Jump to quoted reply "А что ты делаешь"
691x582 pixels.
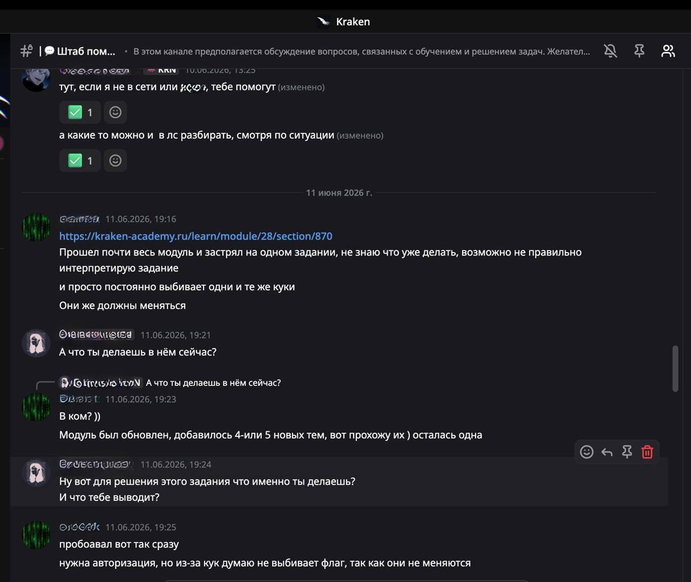coord(213,383)
